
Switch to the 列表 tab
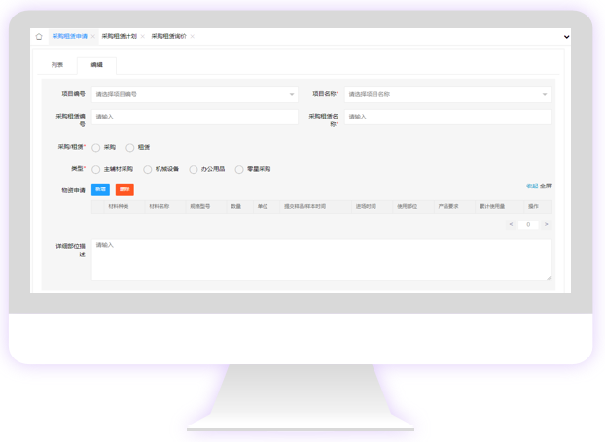pos(57,65)
